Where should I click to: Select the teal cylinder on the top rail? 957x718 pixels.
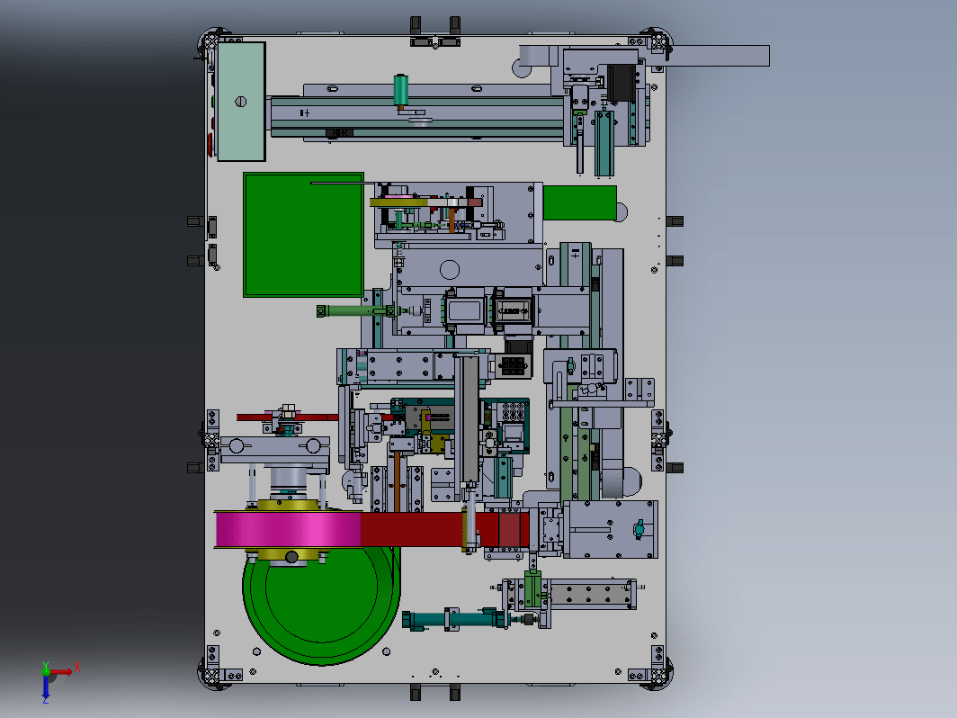pyautogui.click(x=401, y=90)
